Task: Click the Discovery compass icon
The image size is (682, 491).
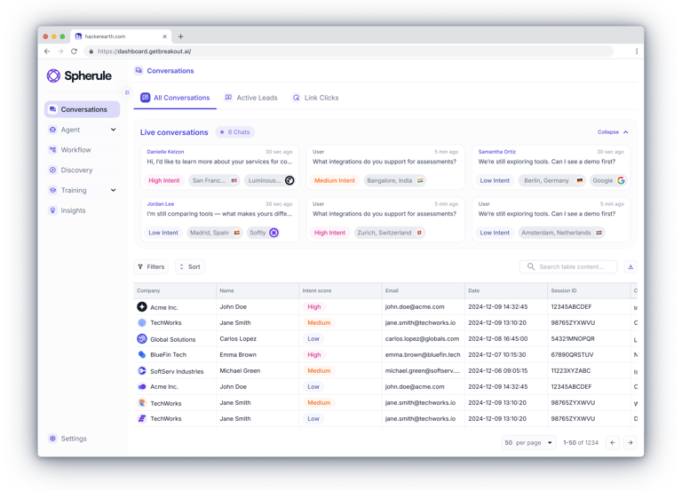Action: (x=52, y=170)
